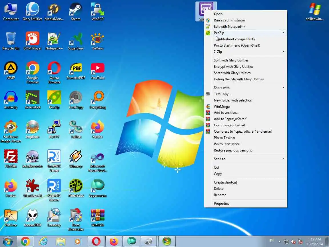This screenshot has width=329, height=247.
Task: Click the RealVNC Viewer desktop icon
Action: tap(54, 190)
